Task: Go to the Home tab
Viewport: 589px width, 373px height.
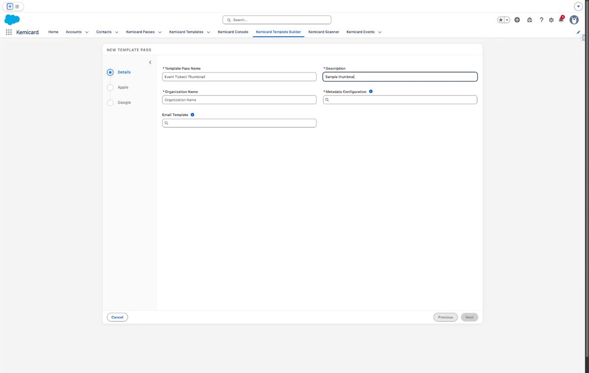Action: click(54, 32)
